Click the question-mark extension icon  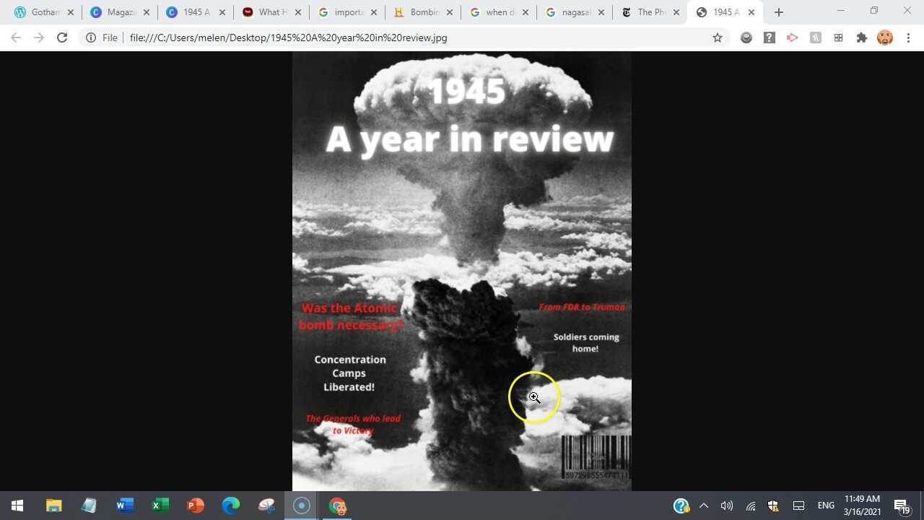[769, 38]
